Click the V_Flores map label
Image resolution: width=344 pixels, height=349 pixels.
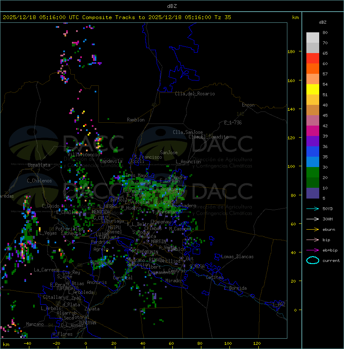(x=62, y=334)
